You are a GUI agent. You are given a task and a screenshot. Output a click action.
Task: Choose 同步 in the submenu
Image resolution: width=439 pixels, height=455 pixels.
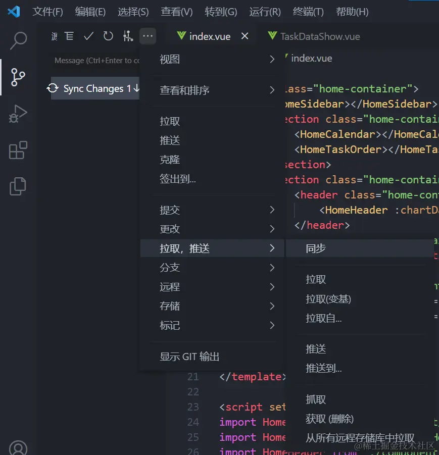coord(360,248)
